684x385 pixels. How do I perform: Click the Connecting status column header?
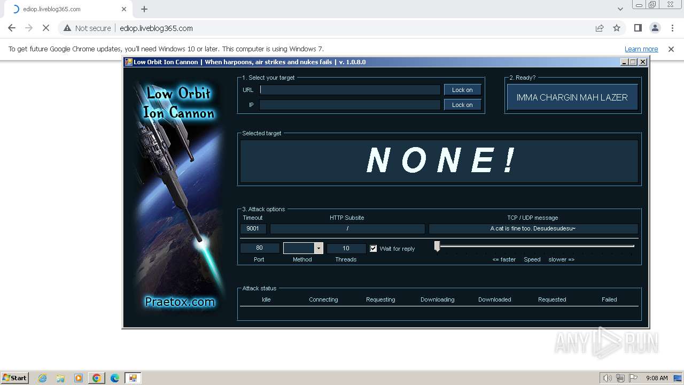point(323,299)
